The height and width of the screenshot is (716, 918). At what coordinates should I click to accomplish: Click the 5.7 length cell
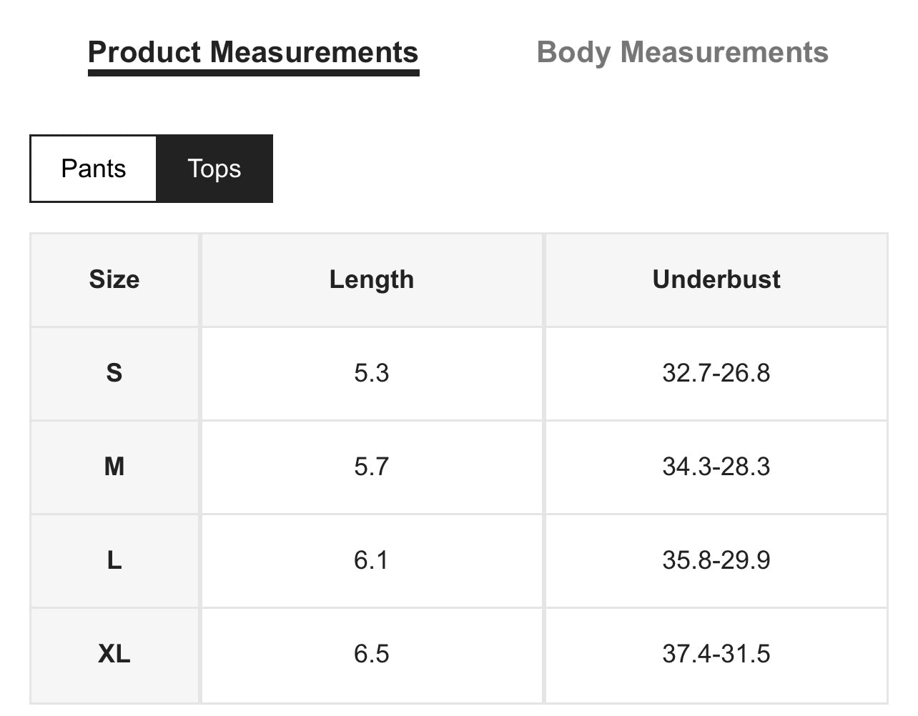pyautogui.click(x=372, y=467)
